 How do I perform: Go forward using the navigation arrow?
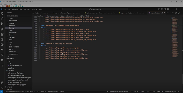(60, 9)
